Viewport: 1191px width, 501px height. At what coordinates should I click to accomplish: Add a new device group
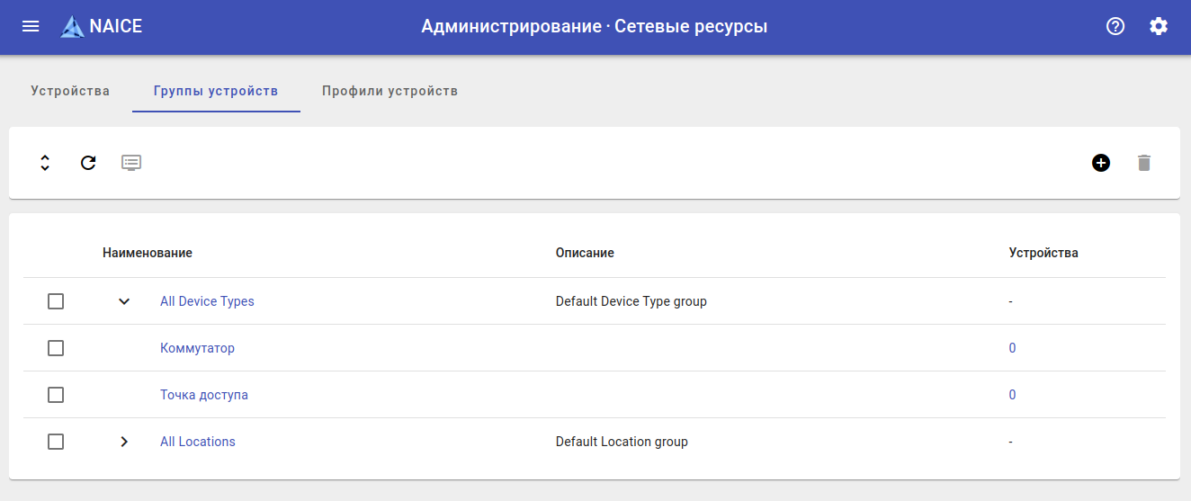1101,163
